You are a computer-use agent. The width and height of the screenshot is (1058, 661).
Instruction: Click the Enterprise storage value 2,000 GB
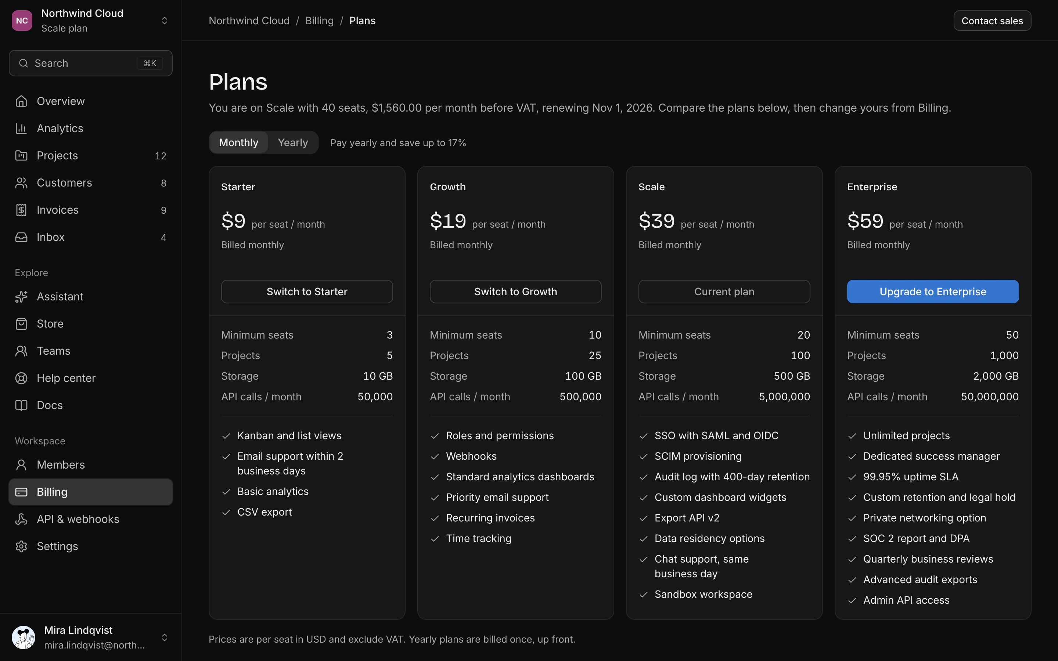(x=996, y=376)
